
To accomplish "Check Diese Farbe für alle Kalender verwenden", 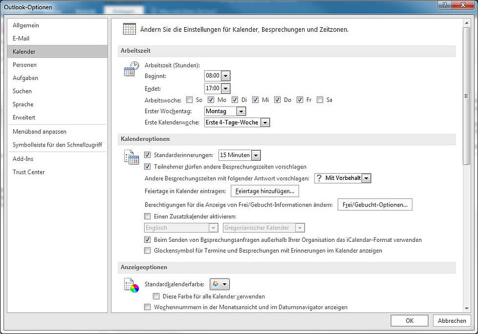I will click(156, 296).
